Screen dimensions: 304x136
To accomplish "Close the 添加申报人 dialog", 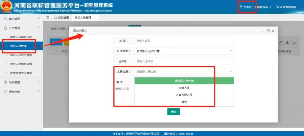I will [x=273, y=31].
